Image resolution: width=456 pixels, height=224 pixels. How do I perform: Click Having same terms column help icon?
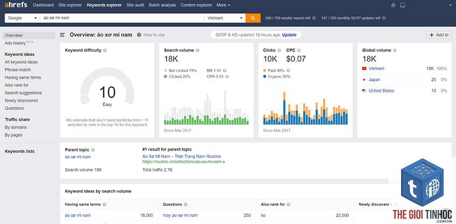[104, 205]
